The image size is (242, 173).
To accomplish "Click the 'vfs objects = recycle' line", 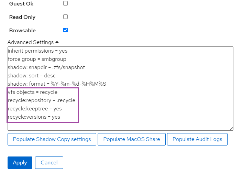I will [33, 92].
